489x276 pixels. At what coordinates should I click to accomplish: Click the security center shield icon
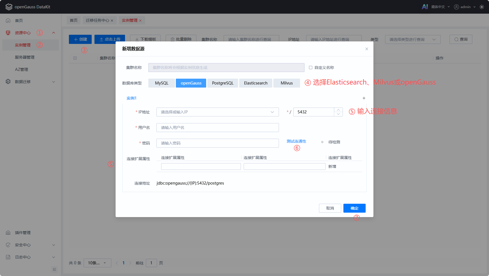click(8, 245)
